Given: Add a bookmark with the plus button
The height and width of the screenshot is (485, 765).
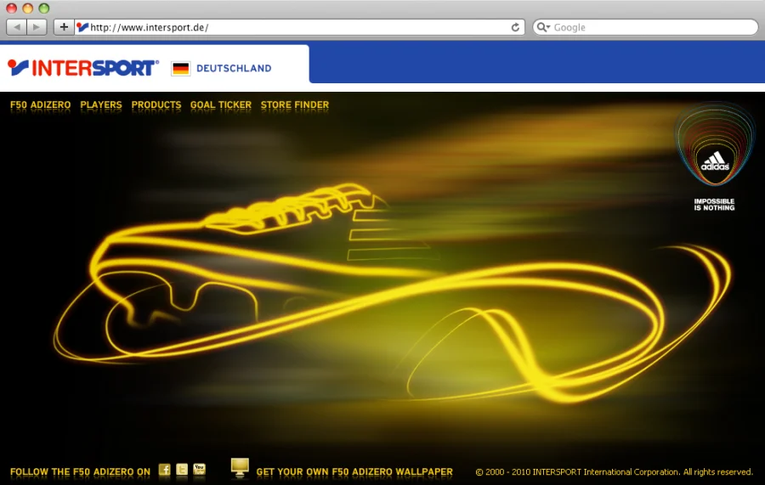Looking at the screenshot, I should [64, 27].
